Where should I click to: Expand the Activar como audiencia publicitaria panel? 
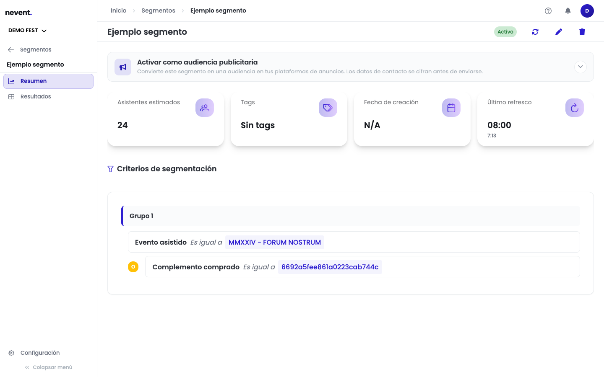[x=581, y=67]
